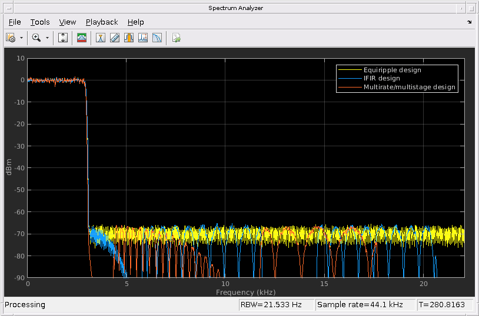Screen dimensions: 479x316
Task: Click the Scale Axes Limits icon
Action: [x=64, y=38]
